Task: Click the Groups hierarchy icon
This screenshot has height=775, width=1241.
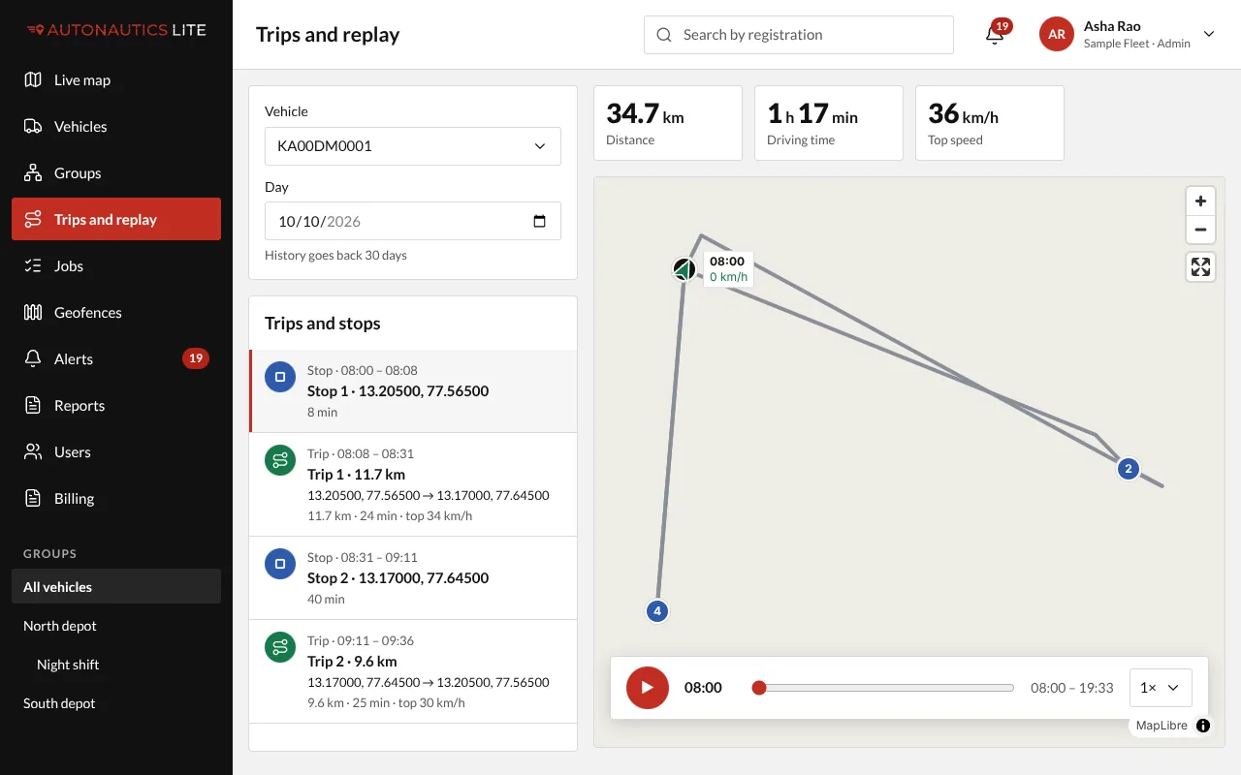Action: (33, 173)
